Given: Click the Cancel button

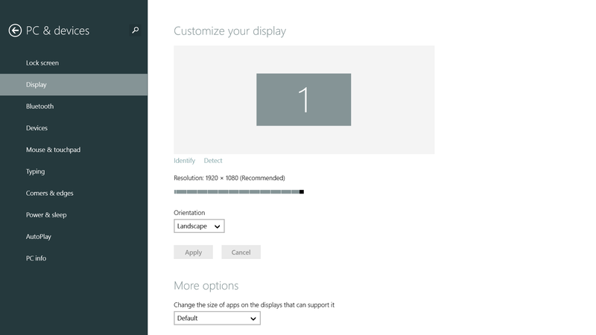Looking at the screenshot, I should (x=241, y=252).
